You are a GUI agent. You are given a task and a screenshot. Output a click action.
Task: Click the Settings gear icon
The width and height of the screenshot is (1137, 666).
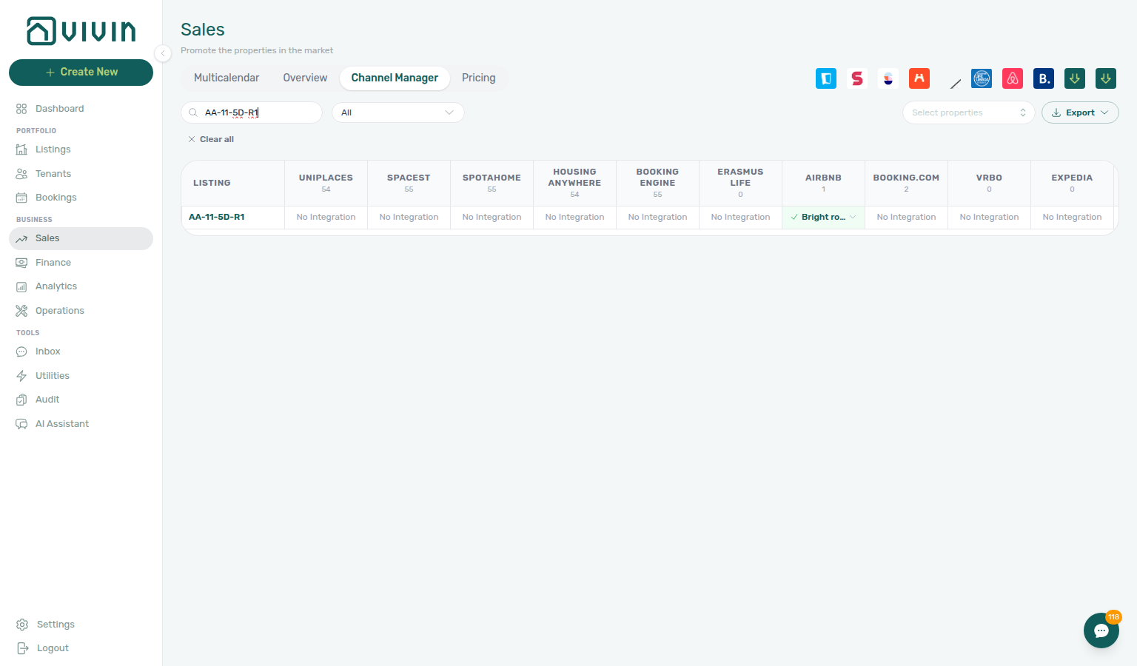tap(22, 625)
